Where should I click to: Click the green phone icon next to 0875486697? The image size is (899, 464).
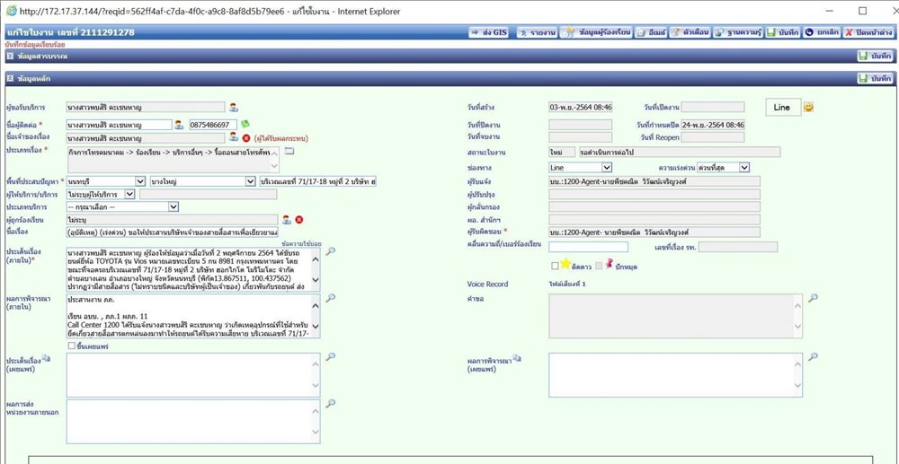click(245, 124)
